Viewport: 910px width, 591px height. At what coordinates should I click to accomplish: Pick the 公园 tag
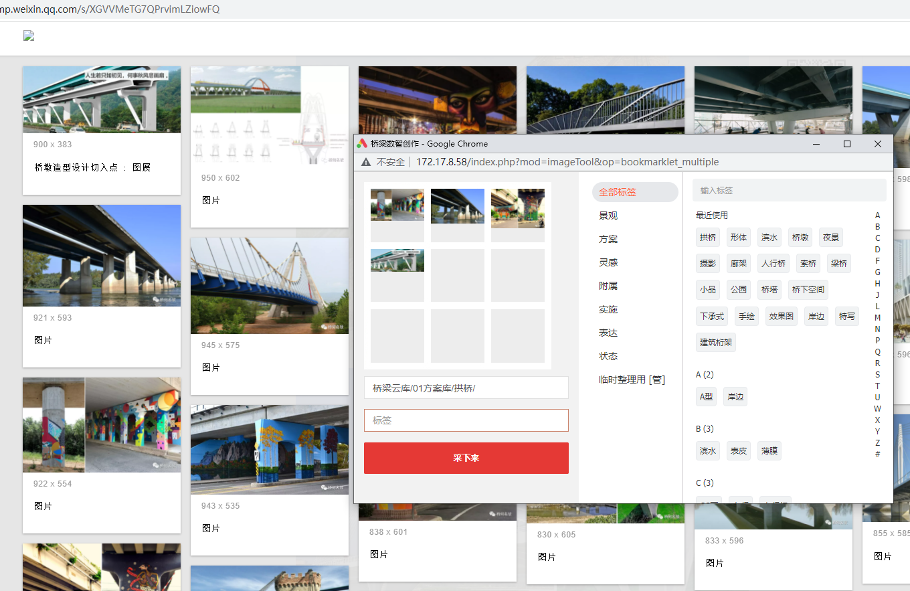click(x=739, y=290)
